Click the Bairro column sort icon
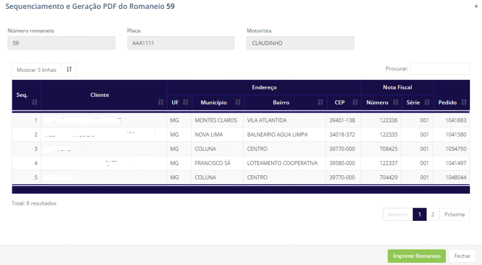The width and height of the screenshot is (482, 265). tap(320, 102)
